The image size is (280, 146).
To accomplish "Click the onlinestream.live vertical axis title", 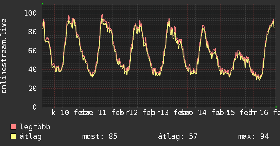I will pyautogui.click(x=4, y=56).
